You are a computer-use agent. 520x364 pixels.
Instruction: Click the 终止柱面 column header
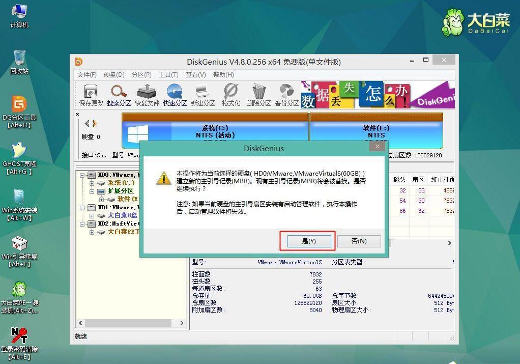[442, 180]
